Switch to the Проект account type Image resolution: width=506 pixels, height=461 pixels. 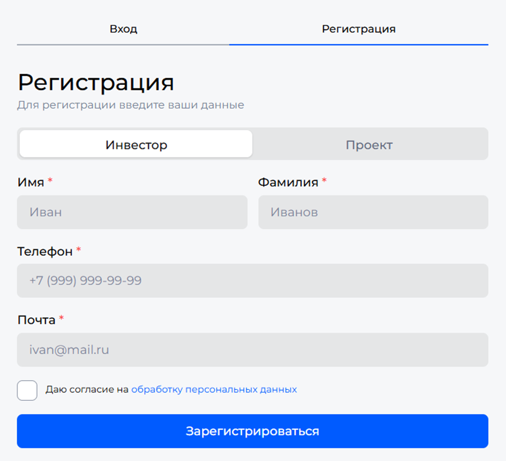(370, 144)
